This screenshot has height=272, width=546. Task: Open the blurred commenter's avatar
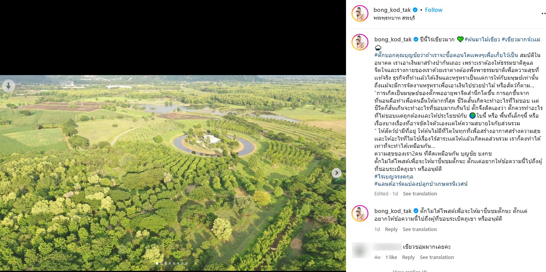tap(360, 250)
